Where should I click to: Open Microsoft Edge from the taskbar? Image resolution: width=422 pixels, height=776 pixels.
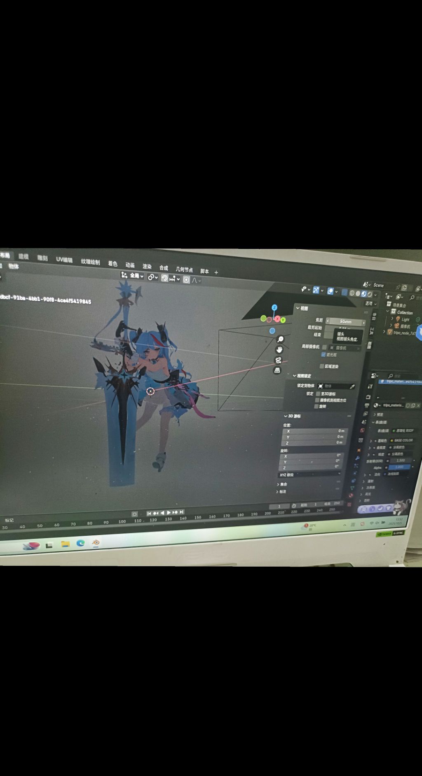[x=80, y=543]
